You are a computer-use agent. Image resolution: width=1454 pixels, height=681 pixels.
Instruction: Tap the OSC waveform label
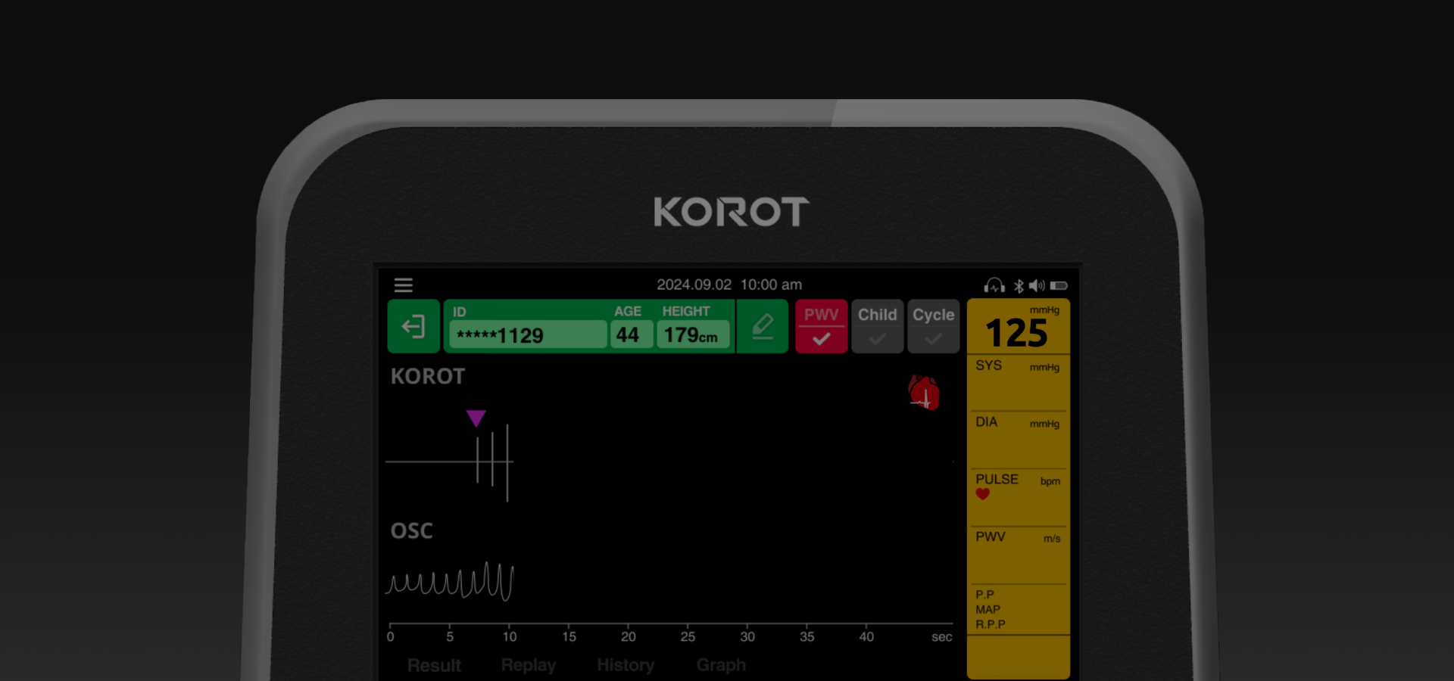[x=411, y=530]
